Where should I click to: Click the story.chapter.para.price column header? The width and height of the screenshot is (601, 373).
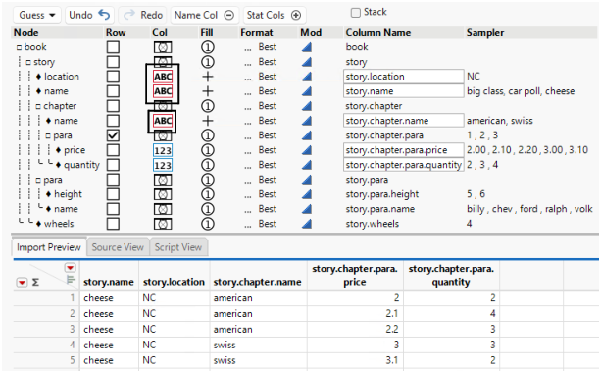click(x=355, y=276)
